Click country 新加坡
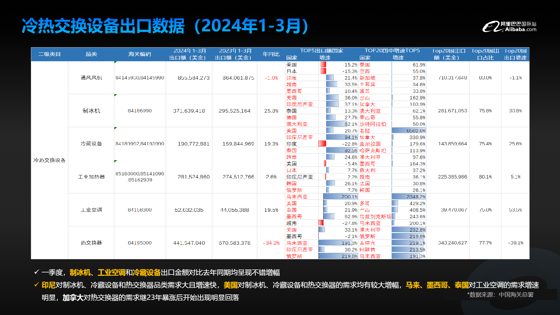 367,78
